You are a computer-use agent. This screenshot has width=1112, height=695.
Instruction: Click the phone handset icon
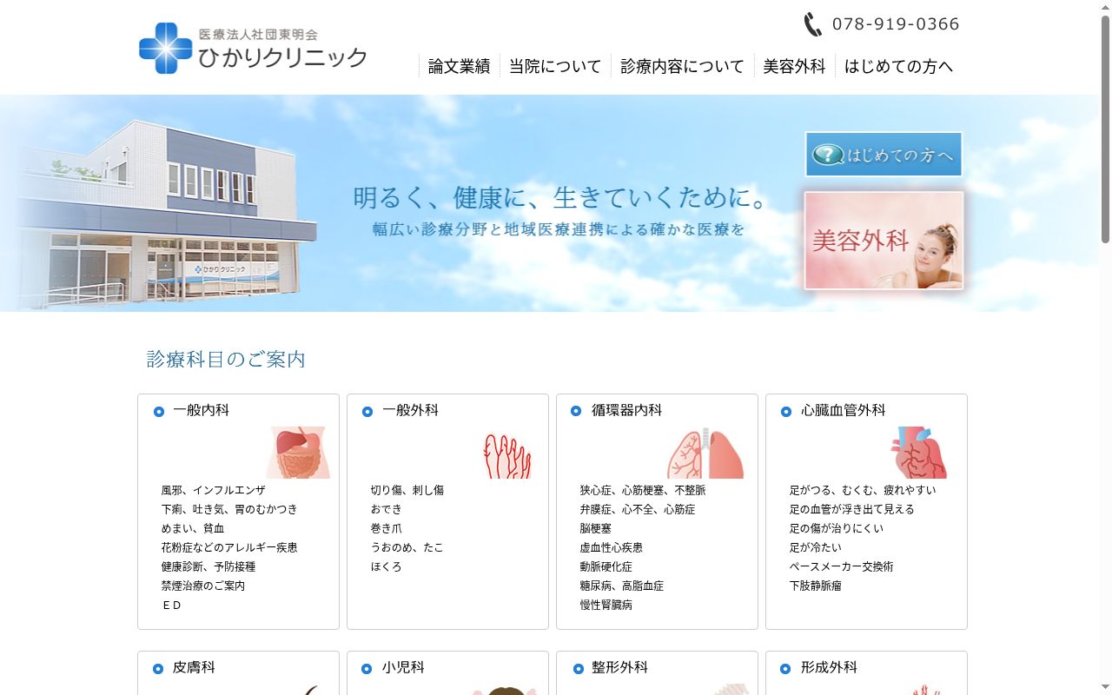click(x=812, y=24)
